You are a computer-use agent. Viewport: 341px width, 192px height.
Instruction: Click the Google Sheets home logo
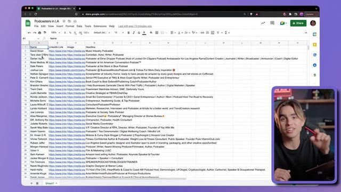click(x=28, y=23)
